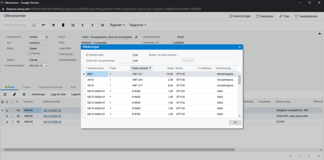Image resolution: width=324 pixels, height=160 pixels.
Task: Switch to the Kolli tab
Action: 73,87
